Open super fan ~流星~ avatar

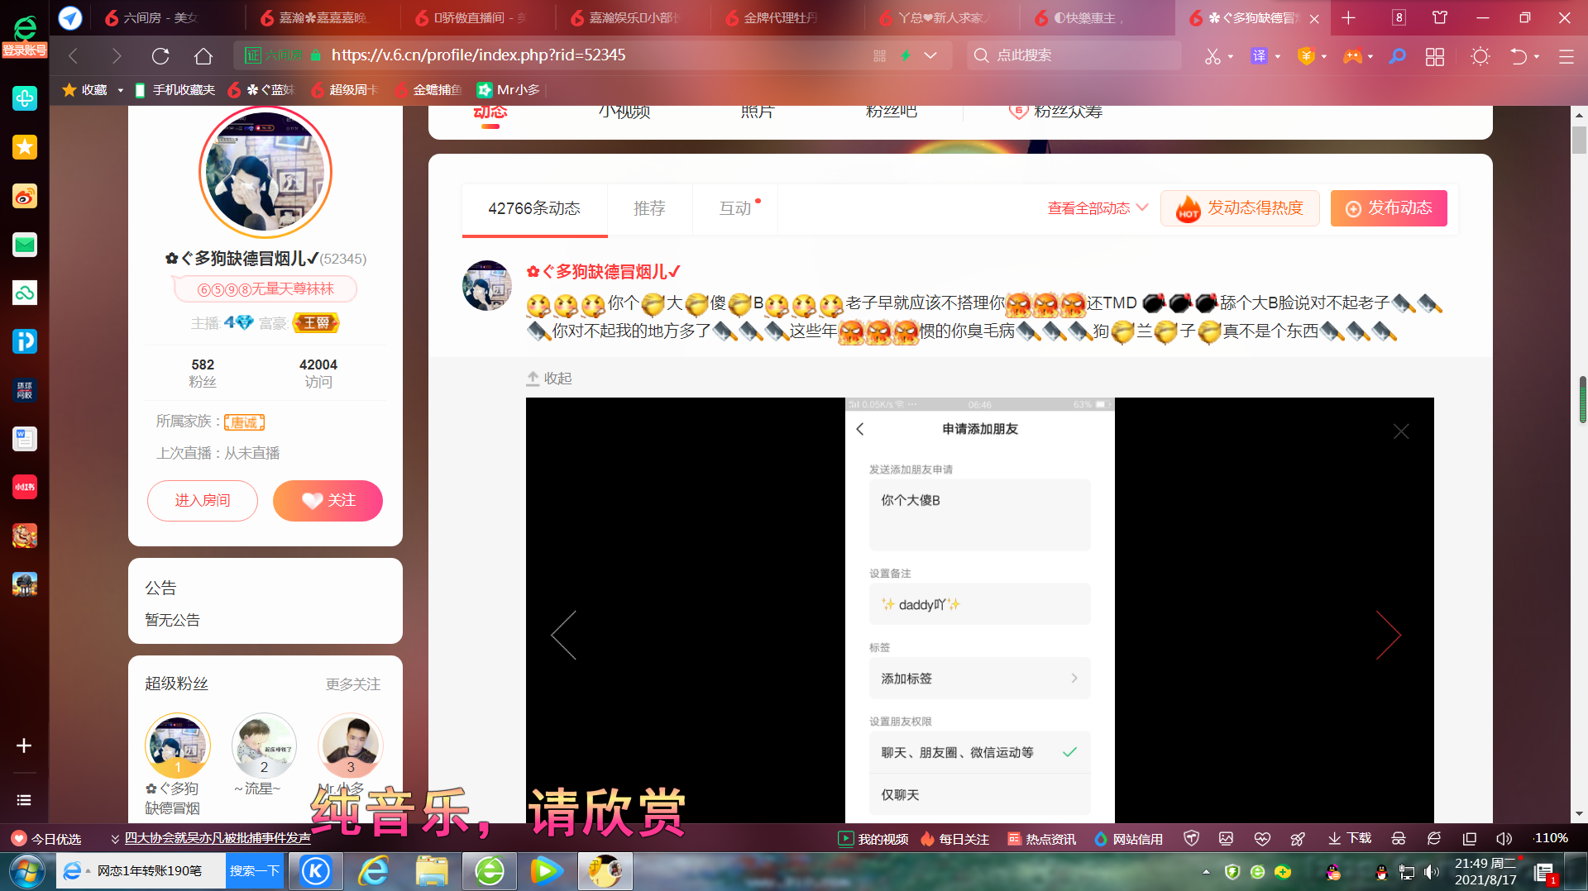[264, 745]
